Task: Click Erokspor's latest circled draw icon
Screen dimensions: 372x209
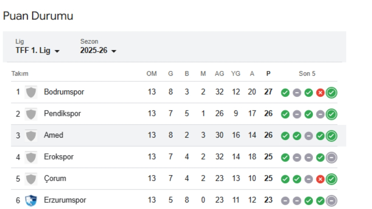Action: tap(332, 158)
